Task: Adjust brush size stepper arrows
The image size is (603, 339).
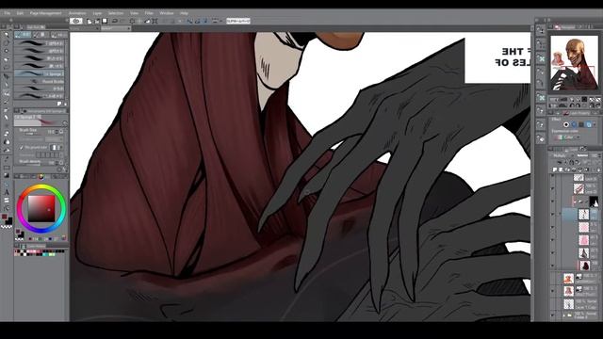Action: [x=57, y=132]
